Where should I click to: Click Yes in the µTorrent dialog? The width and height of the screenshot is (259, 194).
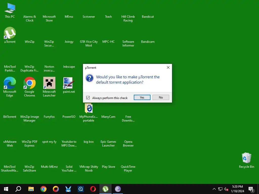(x=142, y=98)
